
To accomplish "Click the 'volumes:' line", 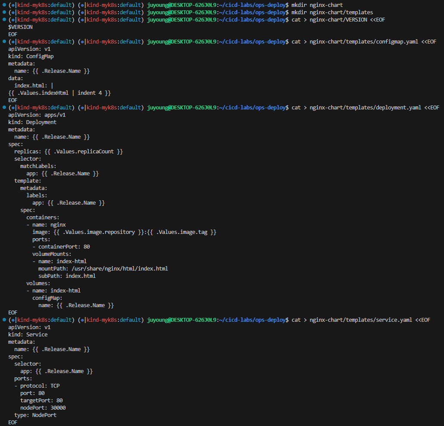I will 38,283.
